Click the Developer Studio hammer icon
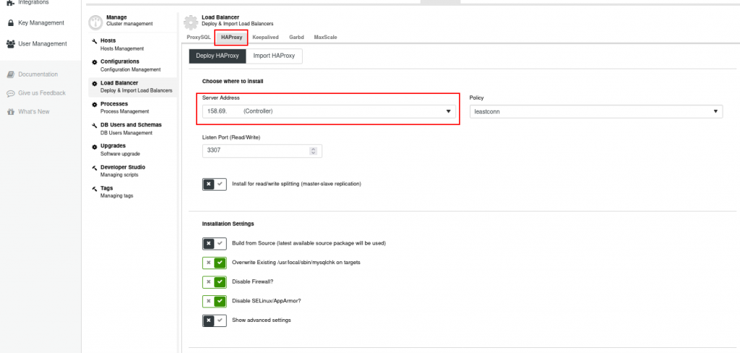 click(x=95, y=167)
